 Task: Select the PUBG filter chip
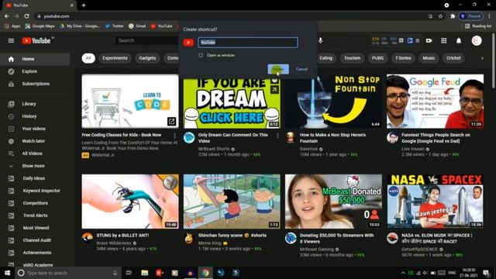coord(377,58)
